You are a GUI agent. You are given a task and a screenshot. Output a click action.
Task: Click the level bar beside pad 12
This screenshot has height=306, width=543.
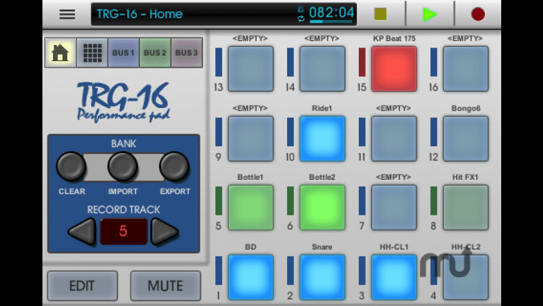(434, 132)
